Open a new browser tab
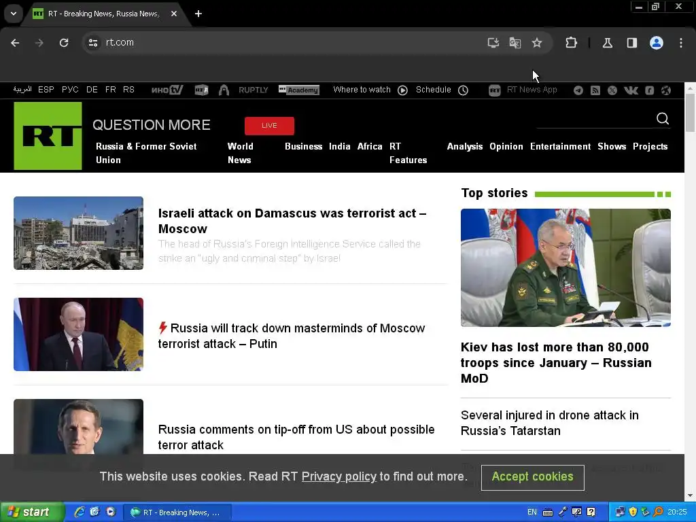The width and height of the screenshot is (696, 522). pos(198,14)
